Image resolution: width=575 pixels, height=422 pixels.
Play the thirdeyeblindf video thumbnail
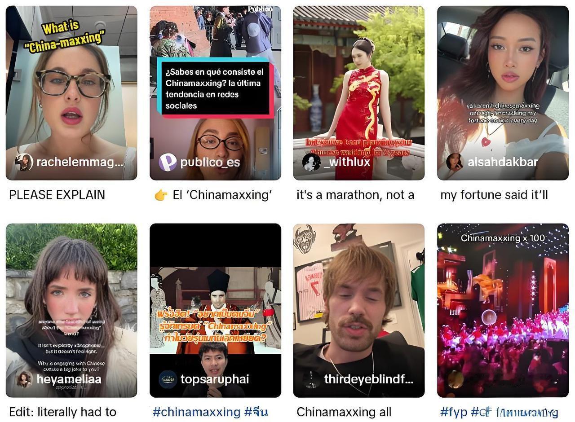pyautogui.click(x=359, y=310)
